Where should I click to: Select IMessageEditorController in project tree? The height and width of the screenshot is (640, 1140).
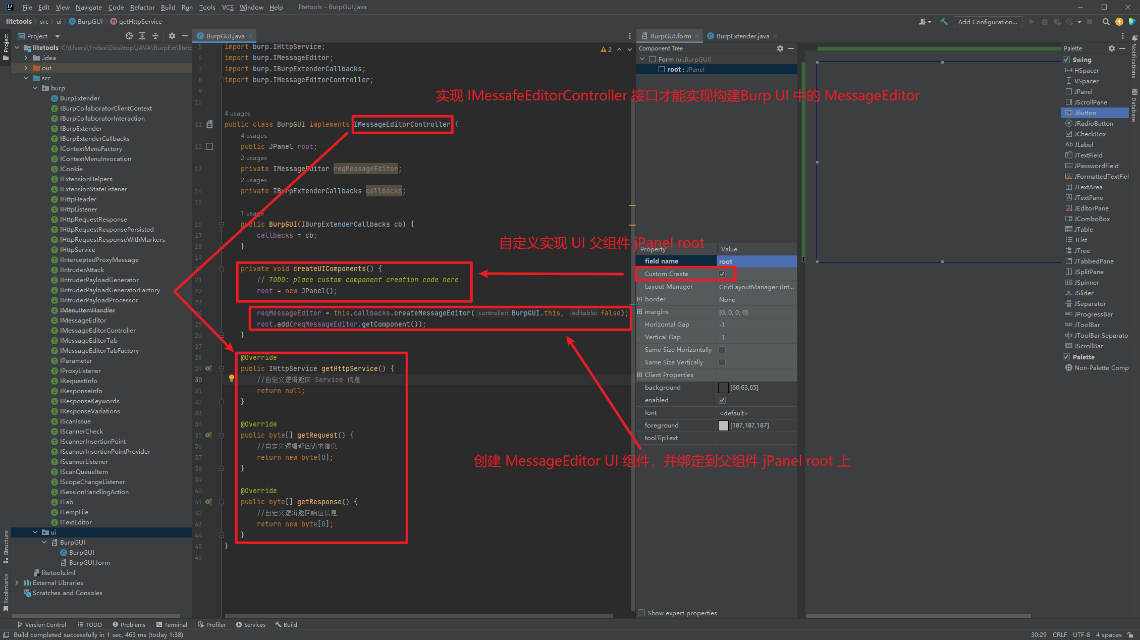(97, 330)
